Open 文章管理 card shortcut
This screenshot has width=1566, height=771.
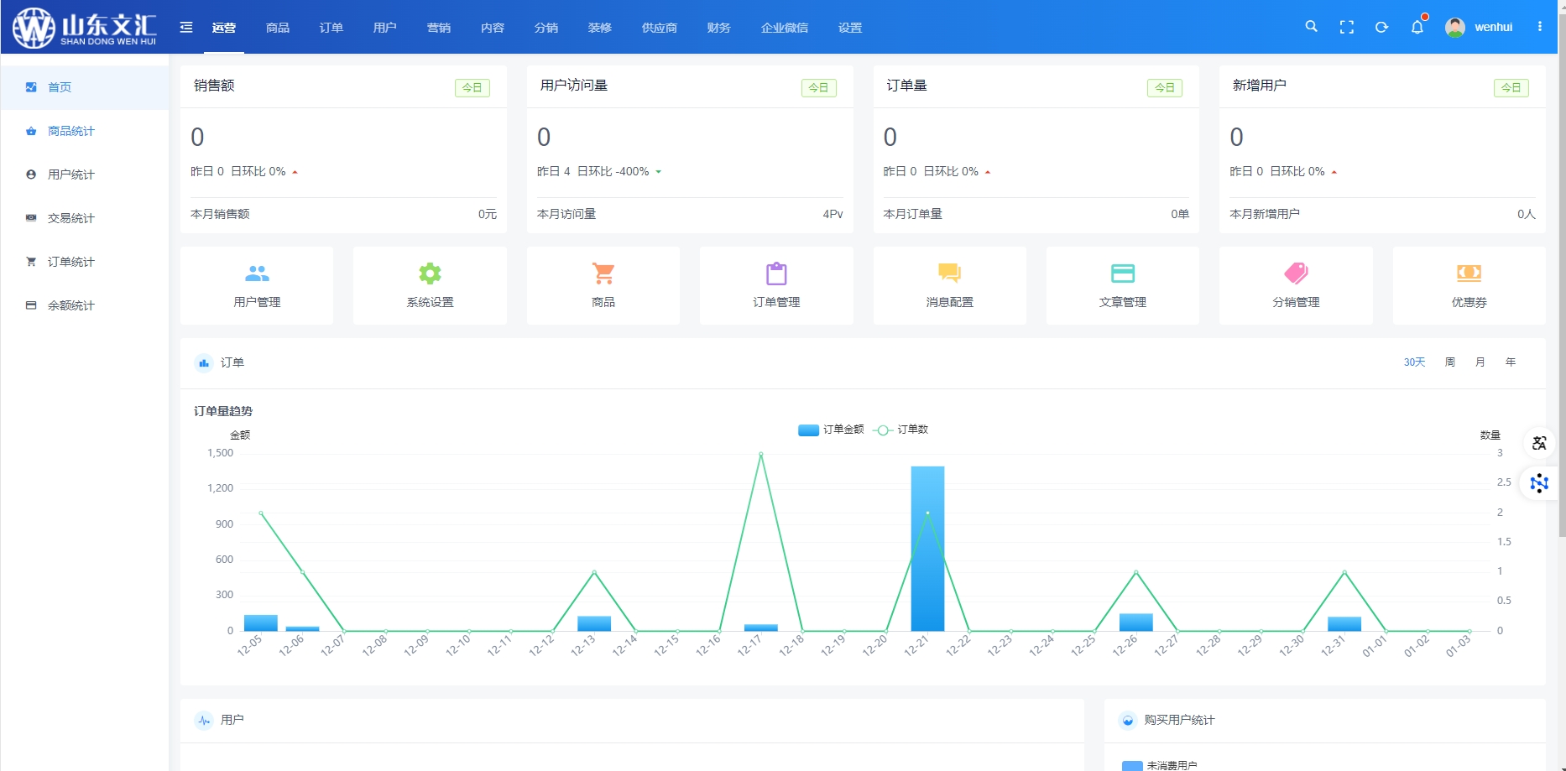coord(1123,285)
